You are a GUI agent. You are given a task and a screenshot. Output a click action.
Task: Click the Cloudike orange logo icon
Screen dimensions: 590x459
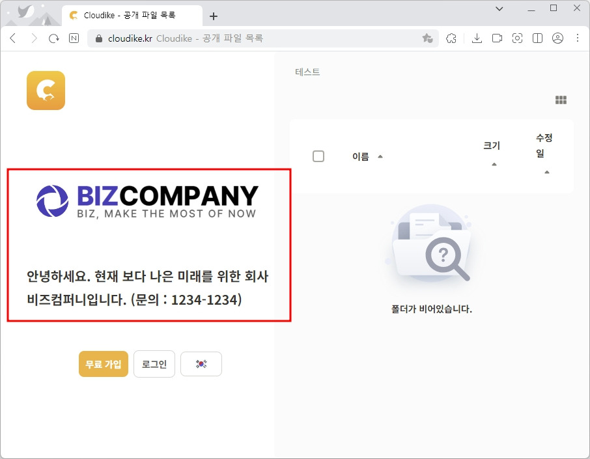click(46, 90)
